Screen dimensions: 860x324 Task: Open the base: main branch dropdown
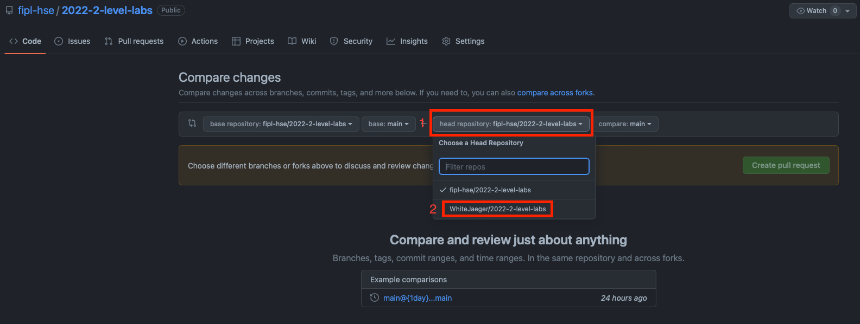pyautogui.click(x=388, y=124)
